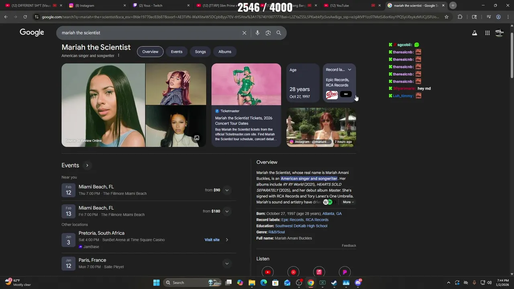
Task: Expand the Feb 13 Miami Beach $180 event
Action: (x=227, y=211)
